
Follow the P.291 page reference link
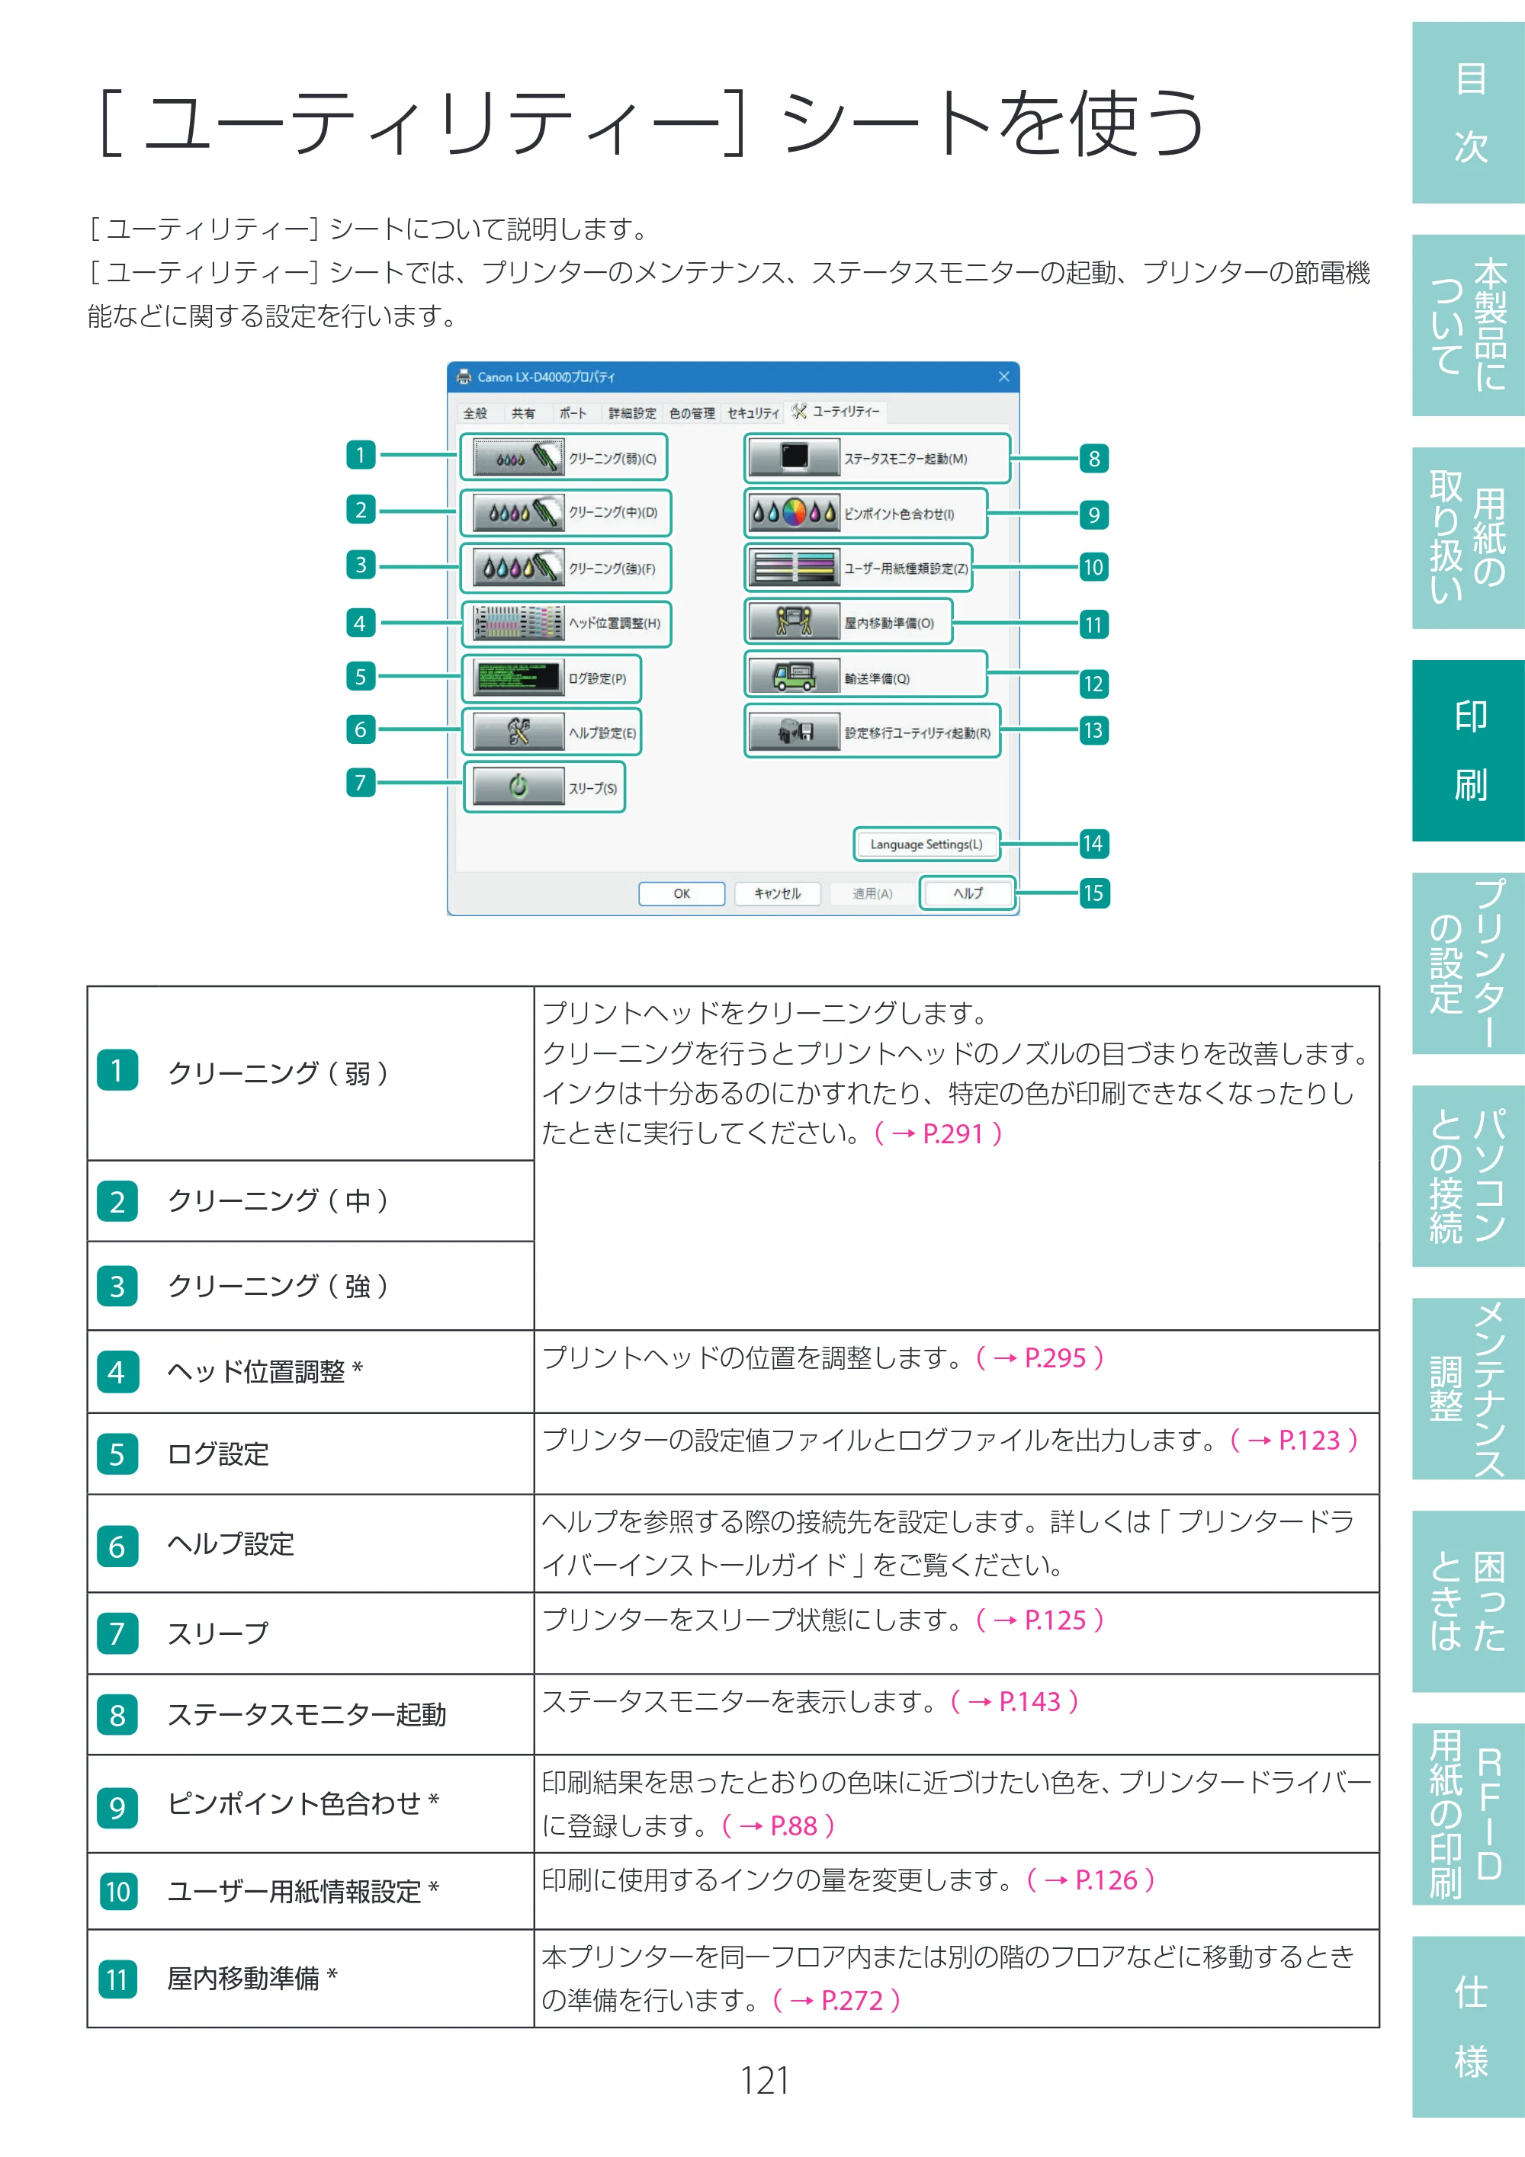click(938, 1134)
